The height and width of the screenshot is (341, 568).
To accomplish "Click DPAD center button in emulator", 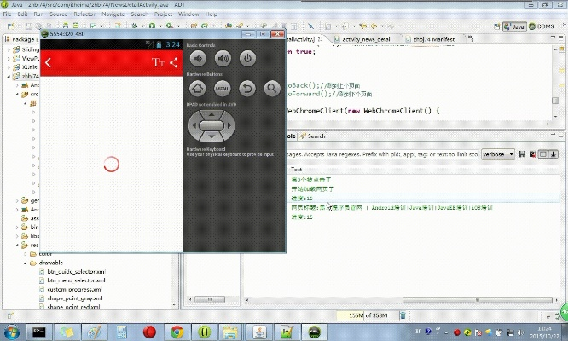I will (212, 125).
